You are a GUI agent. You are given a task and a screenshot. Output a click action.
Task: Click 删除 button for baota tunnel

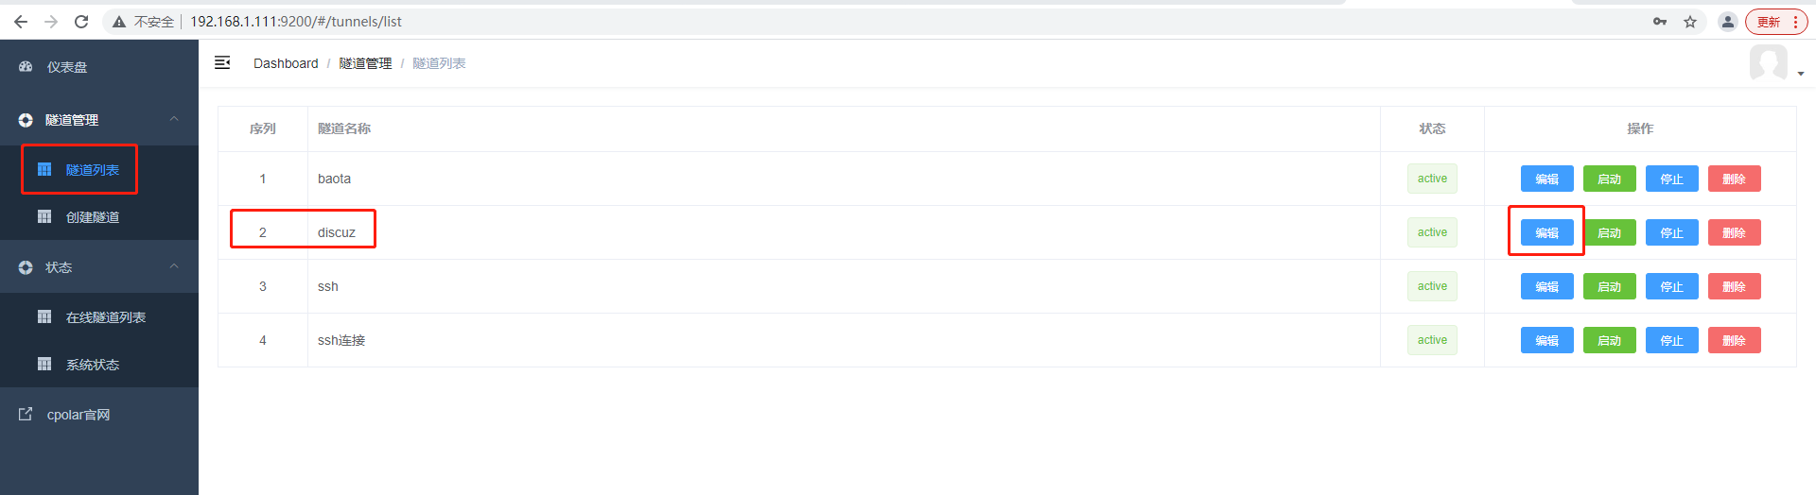point(1734,179)
